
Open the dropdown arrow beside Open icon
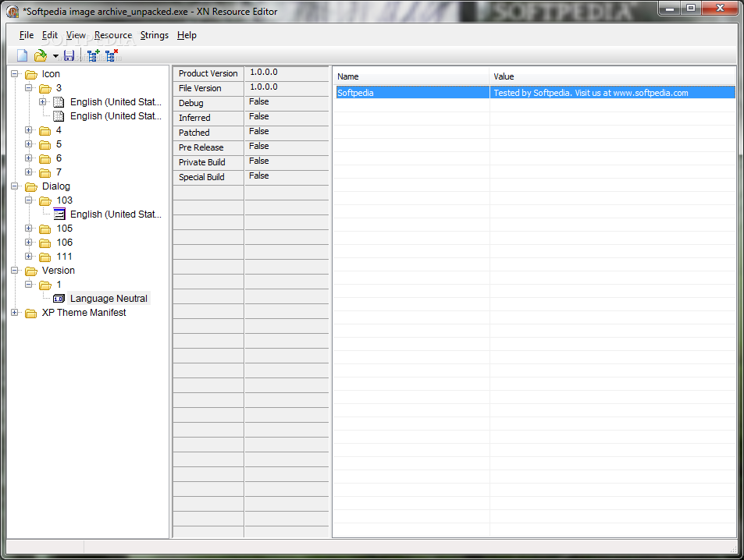(x=55, y=56)
